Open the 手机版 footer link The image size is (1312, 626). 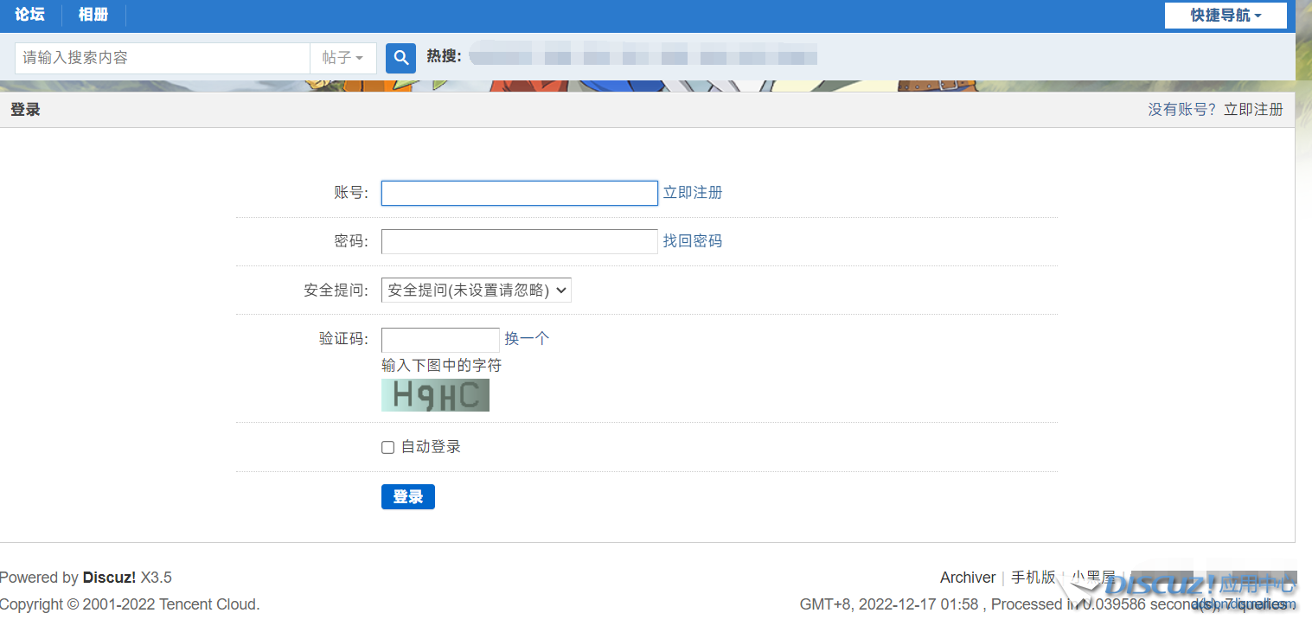1033,578
